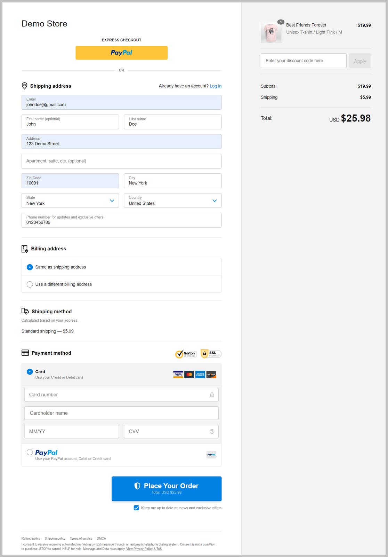Open the Refund policy link

pyautogui.click(x=31, y=539)
